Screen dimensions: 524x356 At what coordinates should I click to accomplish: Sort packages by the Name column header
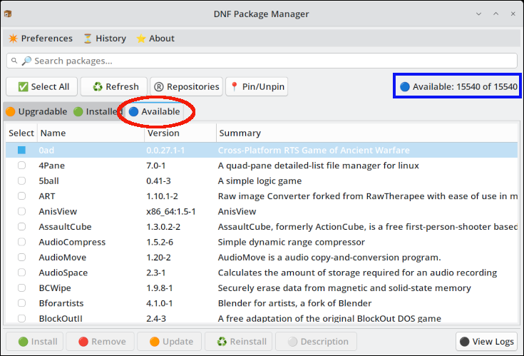[x=89, y=133]
